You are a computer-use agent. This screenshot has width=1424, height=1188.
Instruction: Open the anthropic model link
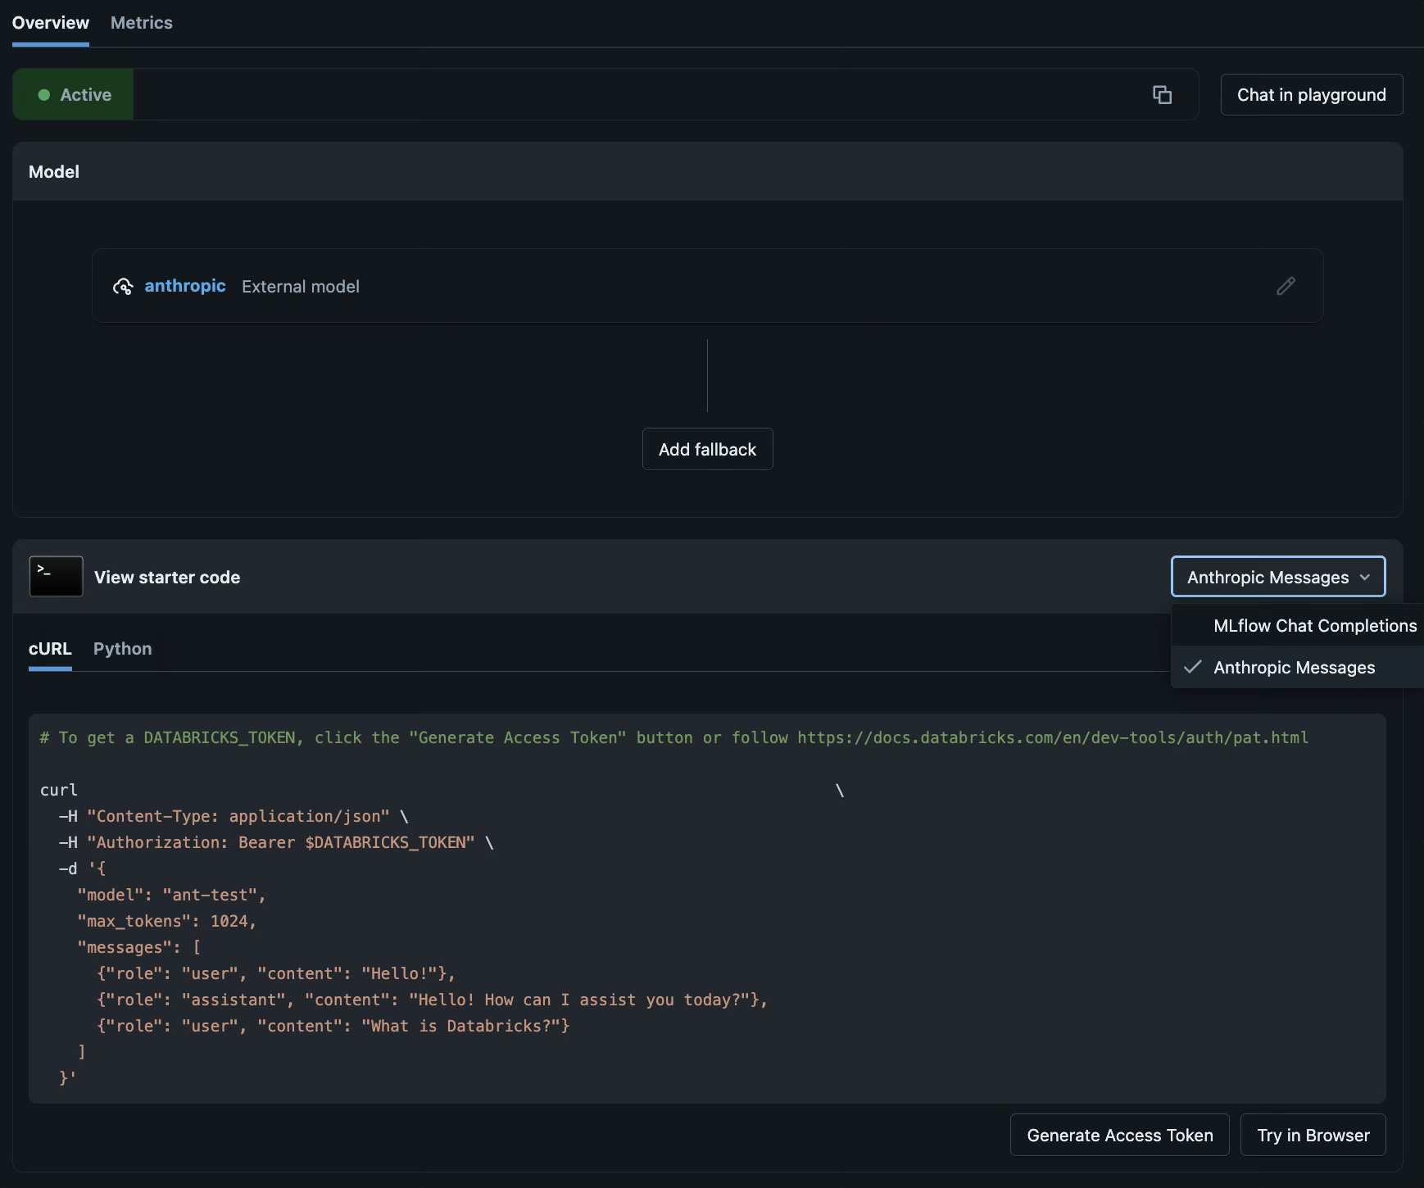pyautogui.click(x=185, y=286)
